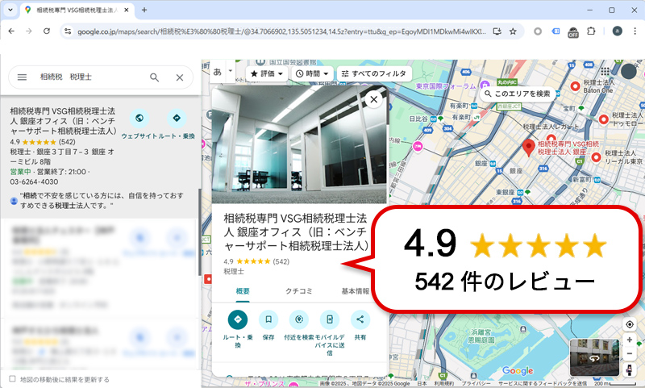Screen dimensions: 645x388
Task: Select the 相続税専門 VSG browser tab
Action: (x=76, y=10)
